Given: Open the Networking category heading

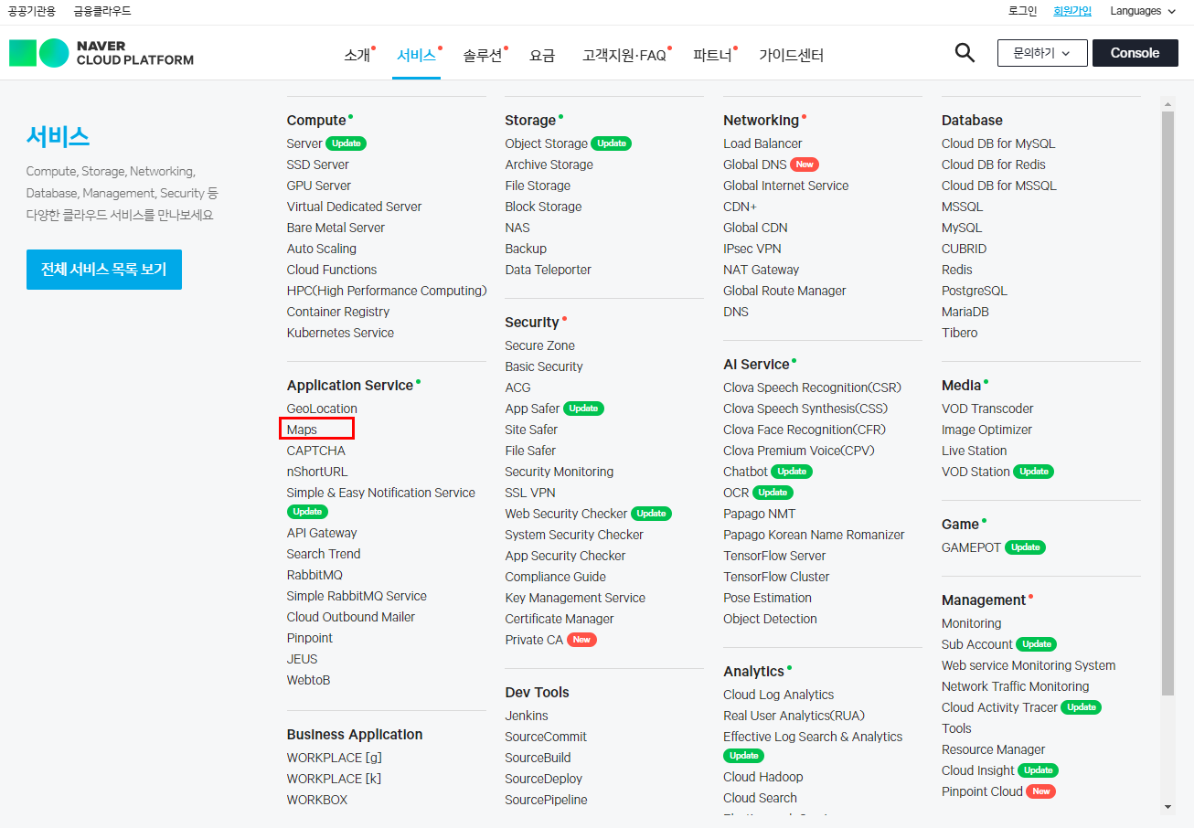Looking at the screenshot, I should pyautogui.click(x=761, y=121).
